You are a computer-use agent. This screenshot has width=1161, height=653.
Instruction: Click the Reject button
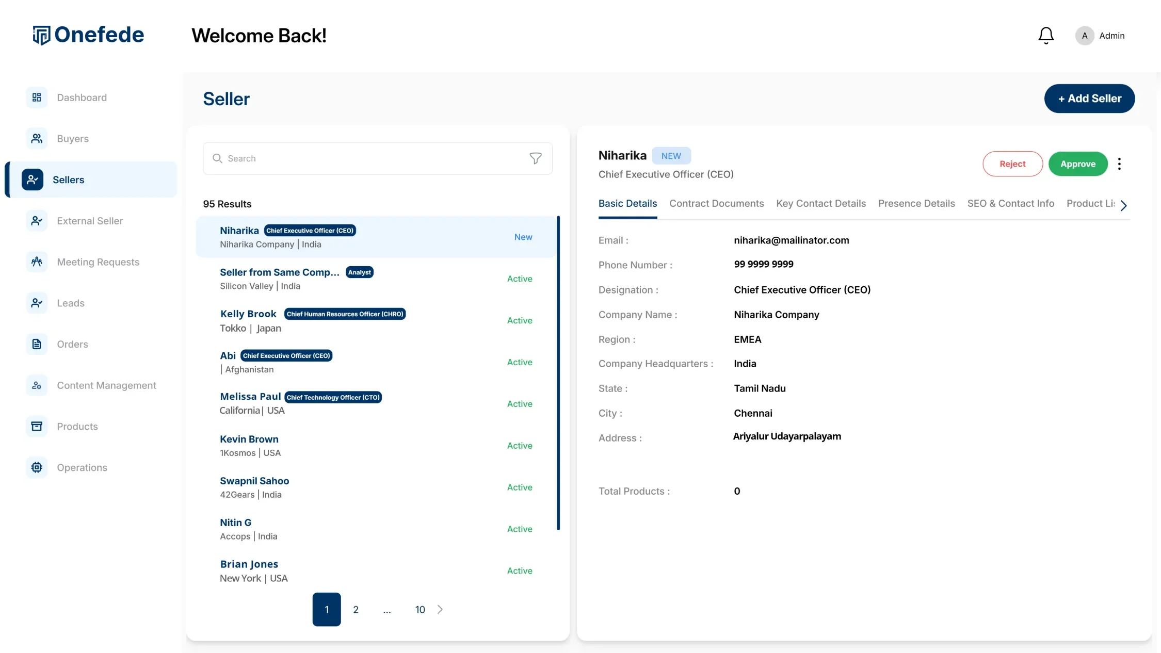tap(1012, 164)
